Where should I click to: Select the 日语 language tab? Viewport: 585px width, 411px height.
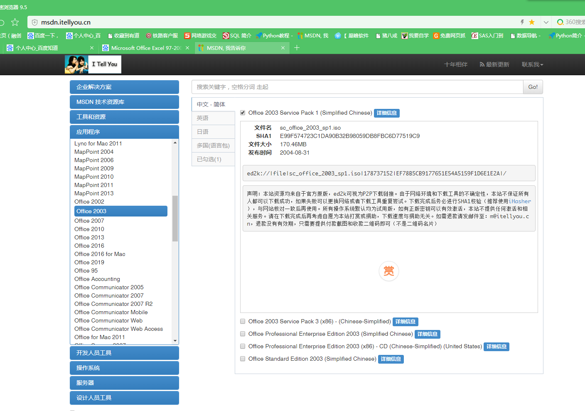click(213, 132)
